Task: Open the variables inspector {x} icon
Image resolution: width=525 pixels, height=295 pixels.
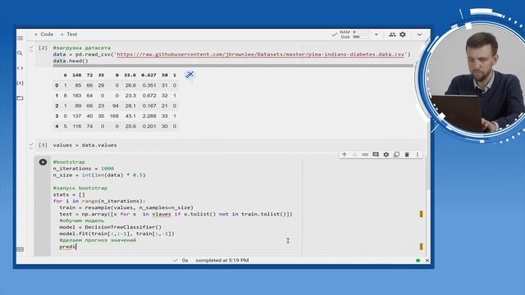Action: 20,83
